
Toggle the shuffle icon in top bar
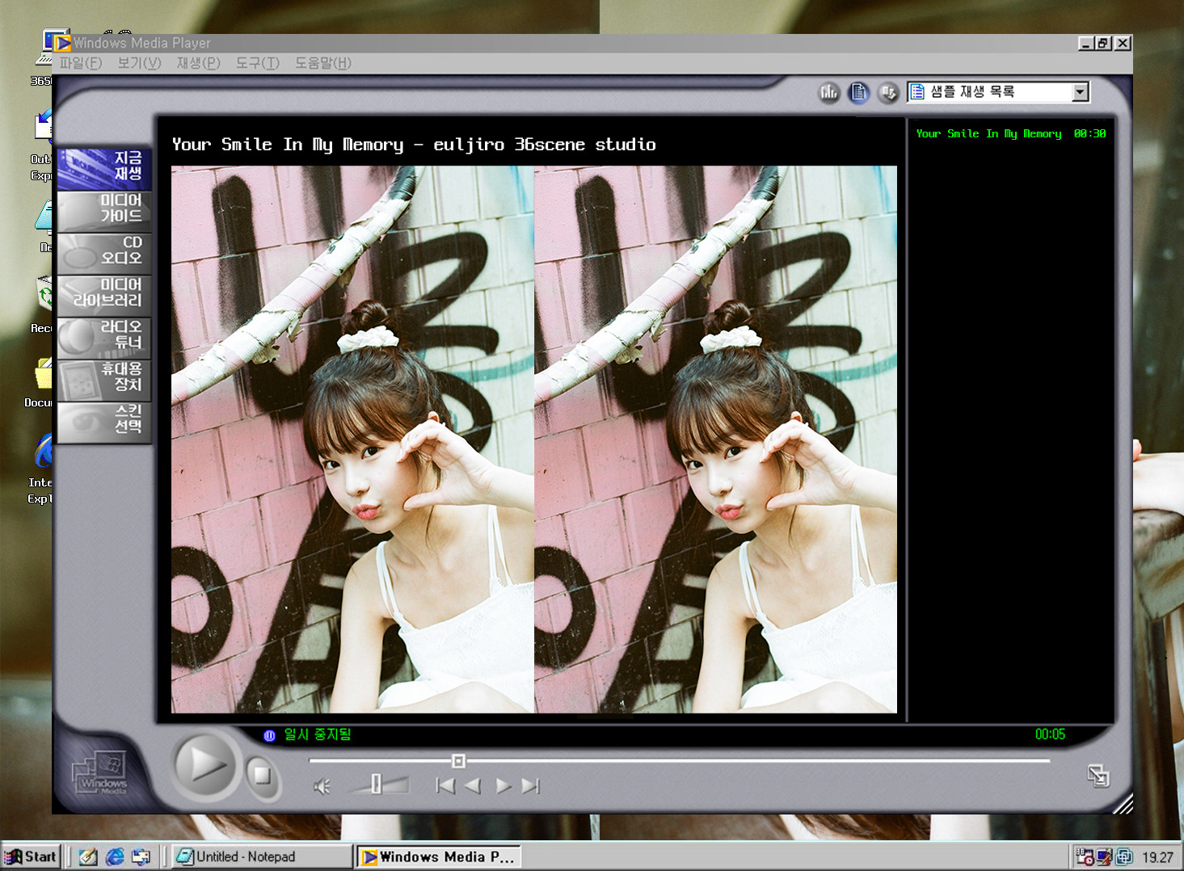[x=888, y=93]
